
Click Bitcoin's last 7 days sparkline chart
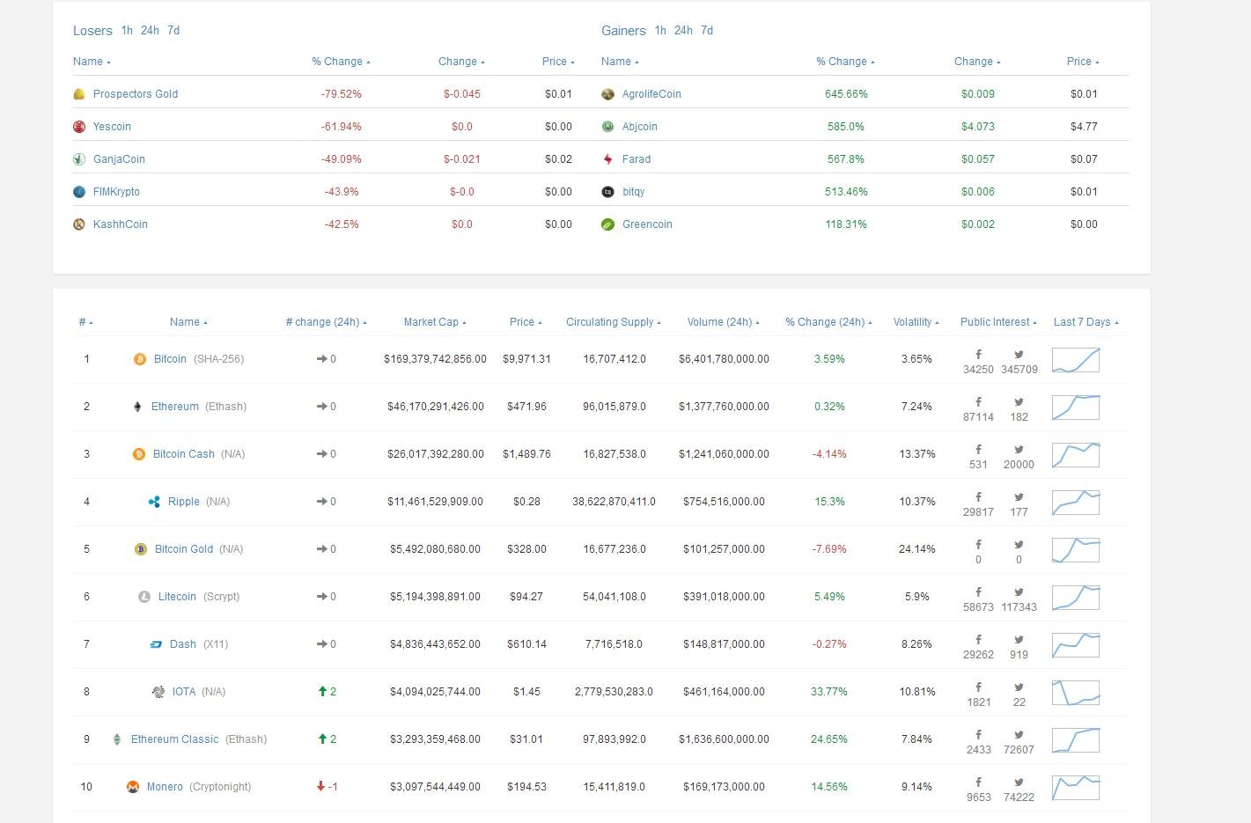pos(1075,360)
